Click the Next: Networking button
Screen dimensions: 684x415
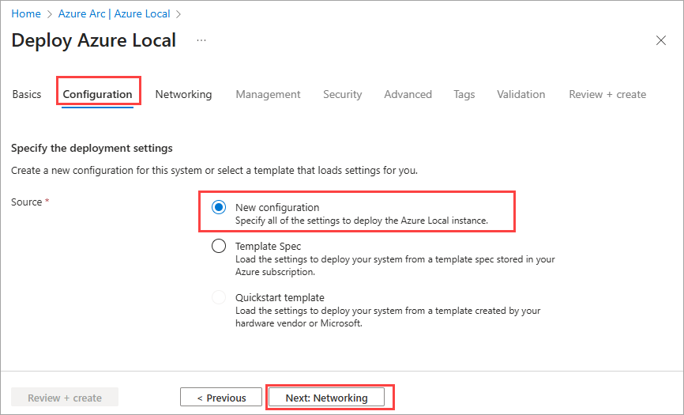pyautogui.click(x=327, y=398)
